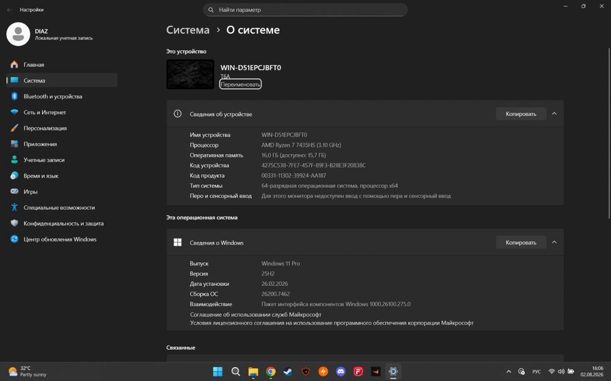Viewport: 611px width, 381px height.
Task: Click the Конфиденциальность и защита shield icon
Action: [x=15, y=224]
